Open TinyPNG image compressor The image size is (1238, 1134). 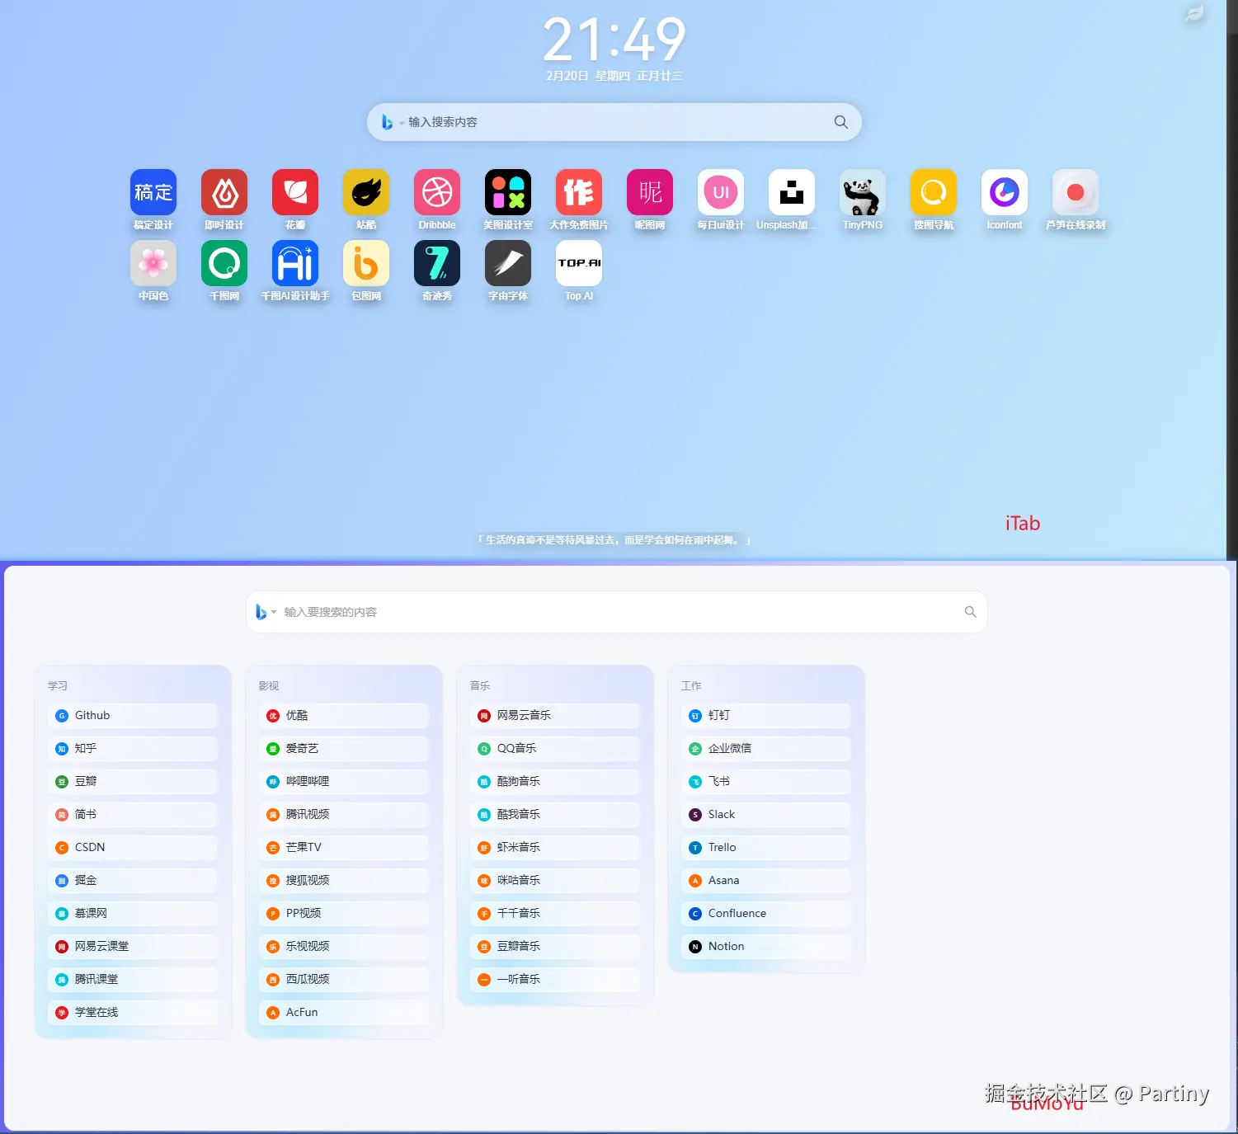click(x=862, y=191)
